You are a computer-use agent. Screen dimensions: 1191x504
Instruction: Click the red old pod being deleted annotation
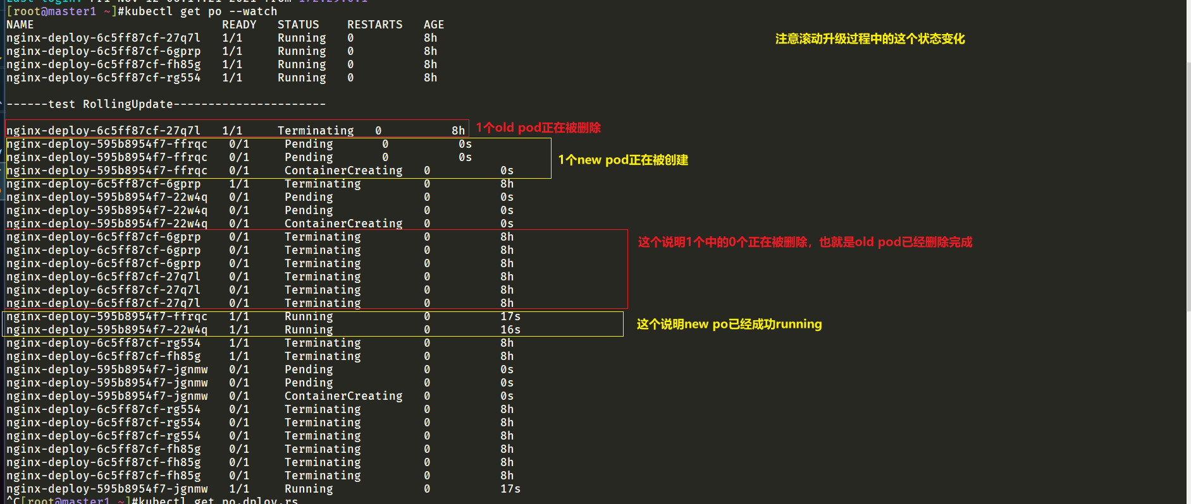[538, 128]
